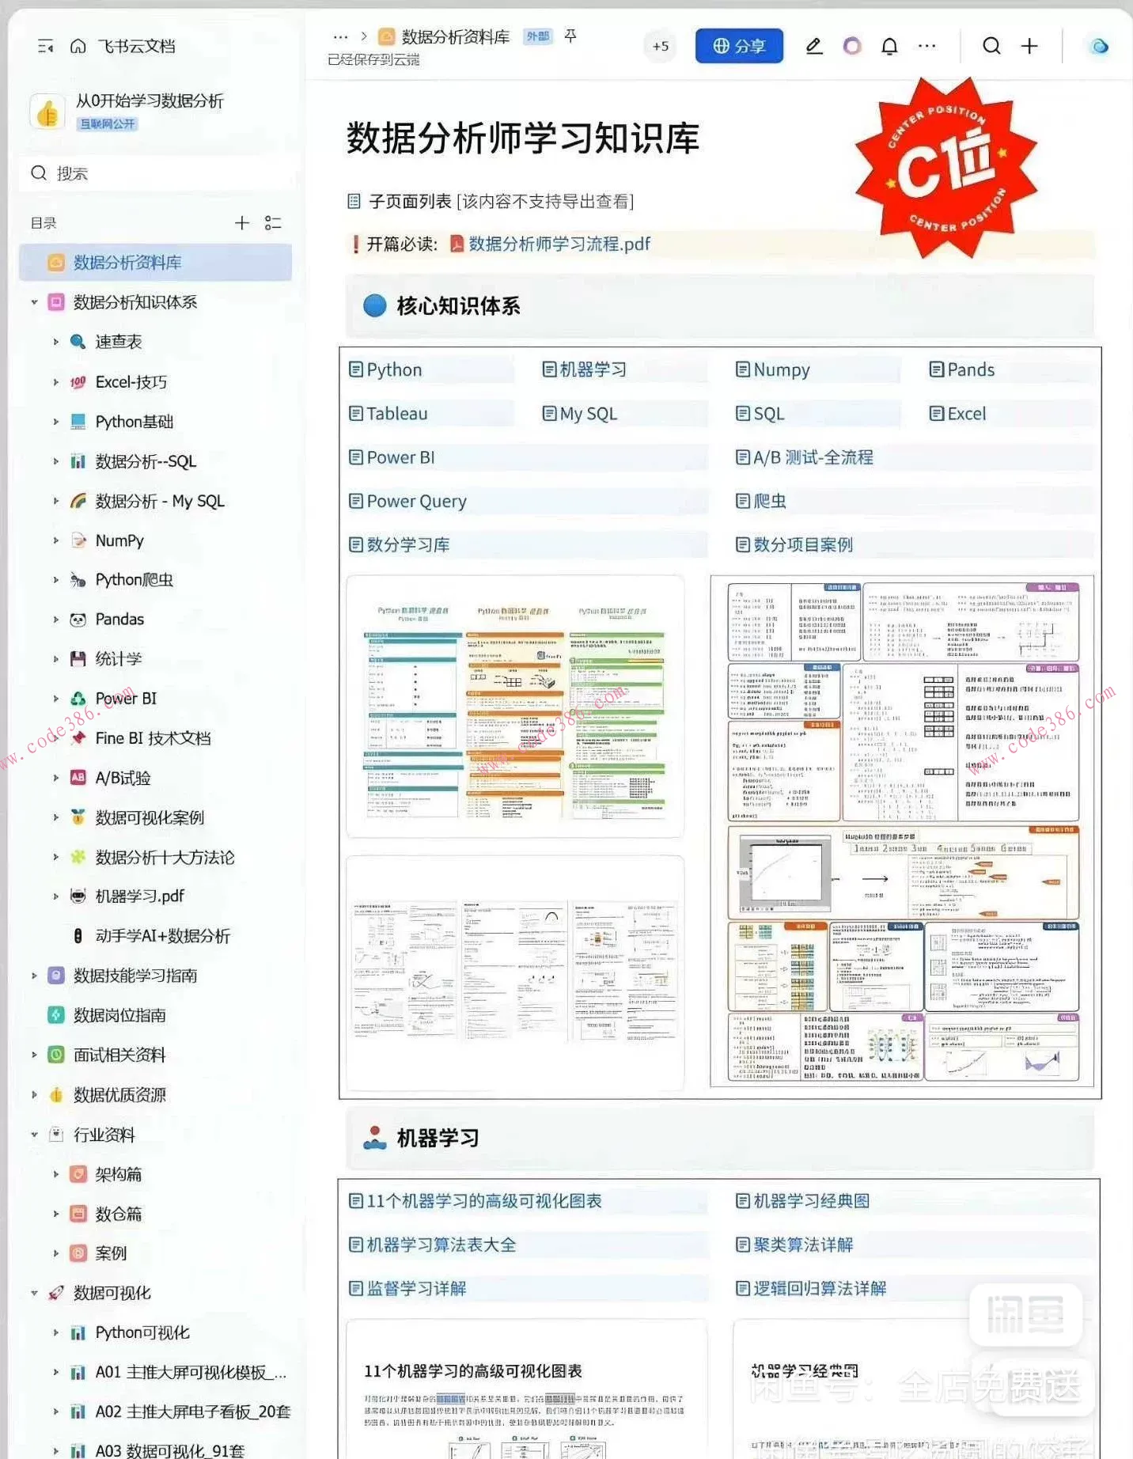The height and width of the screenshot is (1459, 1133).
Task: Open the Numpy page link
Action: [x=781, y=369]
